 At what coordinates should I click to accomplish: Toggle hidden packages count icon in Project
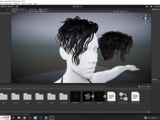(149, 86)
